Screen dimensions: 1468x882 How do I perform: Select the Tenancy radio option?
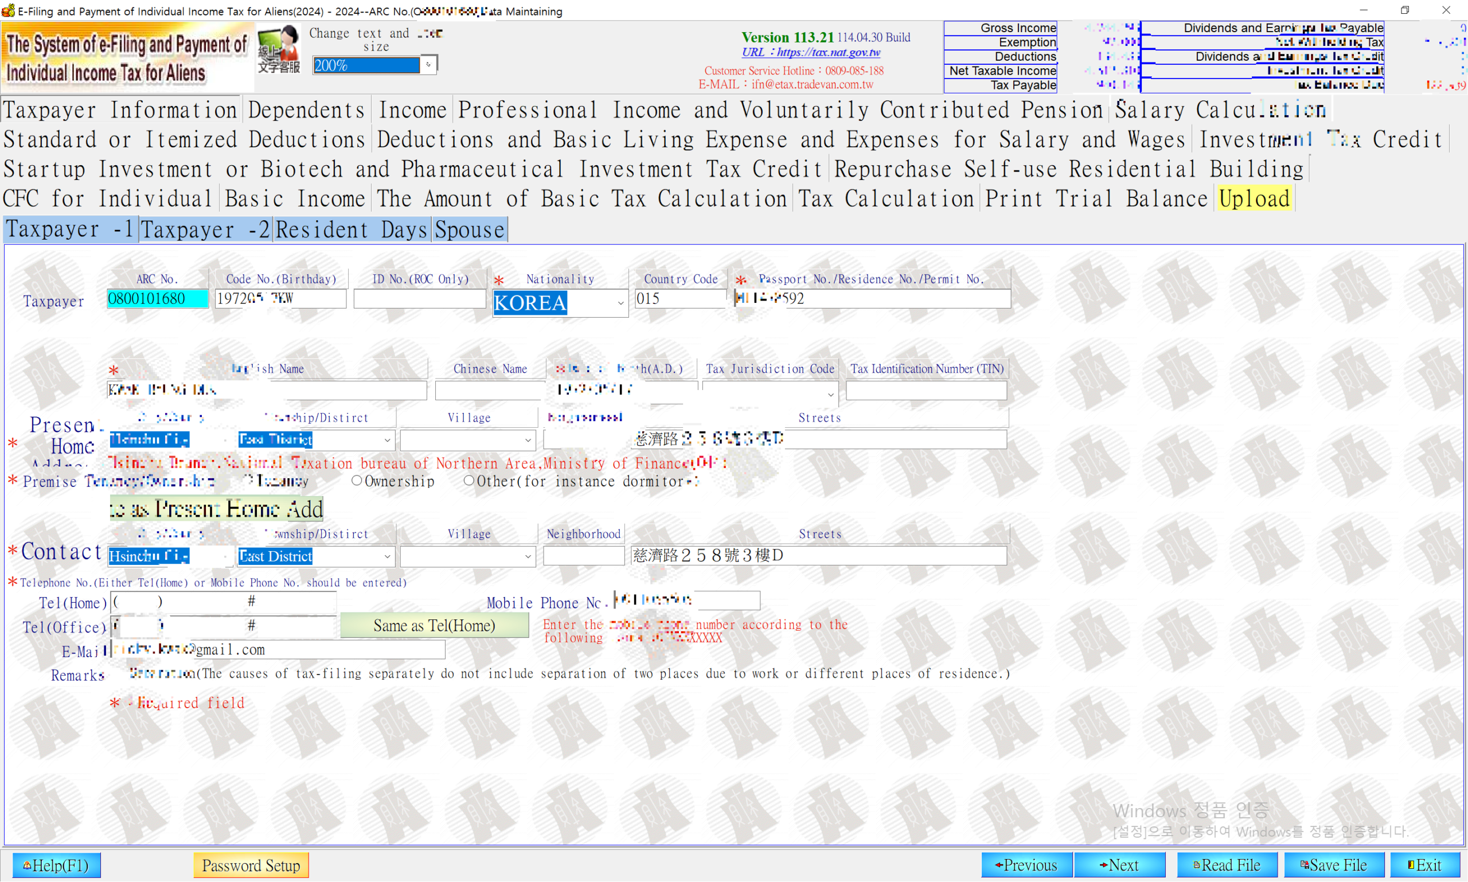pyautogui.click(x=248, y=479)
